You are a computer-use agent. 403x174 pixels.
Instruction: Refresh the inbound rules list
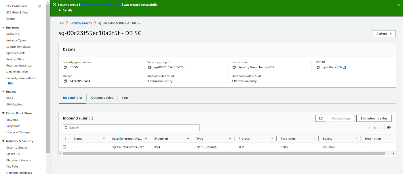(x=321, y=118)
